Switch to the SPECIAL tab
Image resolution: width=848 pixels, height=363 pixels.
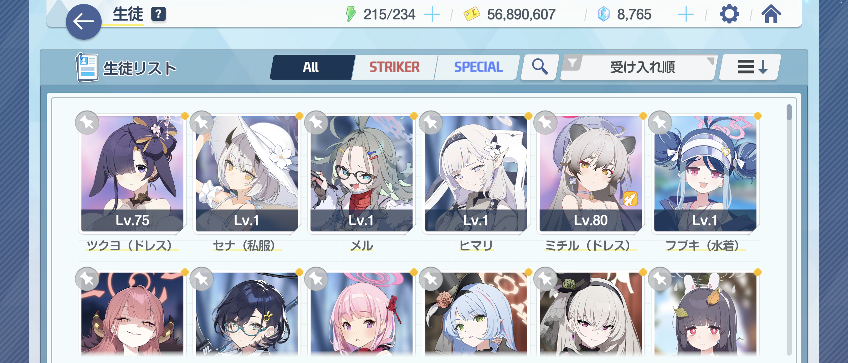(x=478, y=67)
